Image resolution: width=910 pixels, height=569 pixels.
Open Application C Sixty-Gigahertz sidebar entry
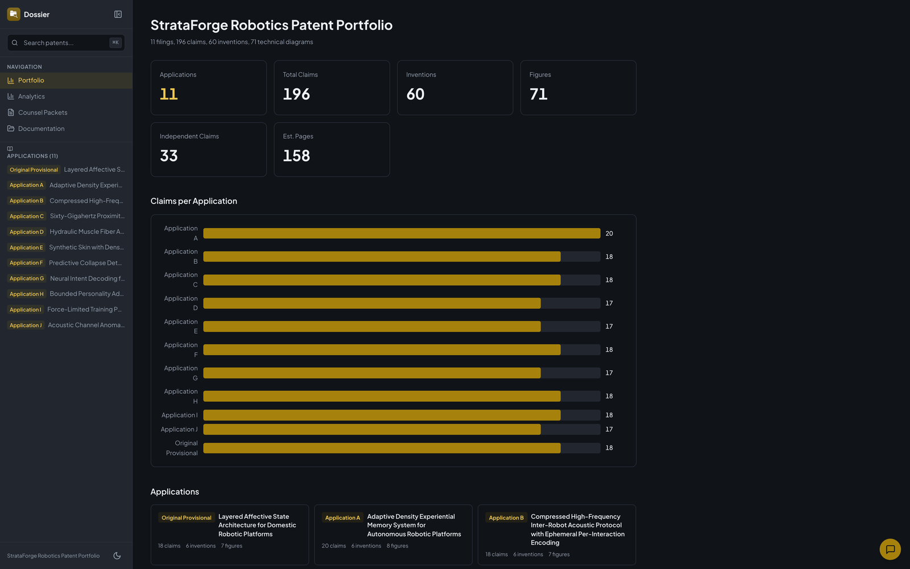pyautogui.click(x=66, y=216)
